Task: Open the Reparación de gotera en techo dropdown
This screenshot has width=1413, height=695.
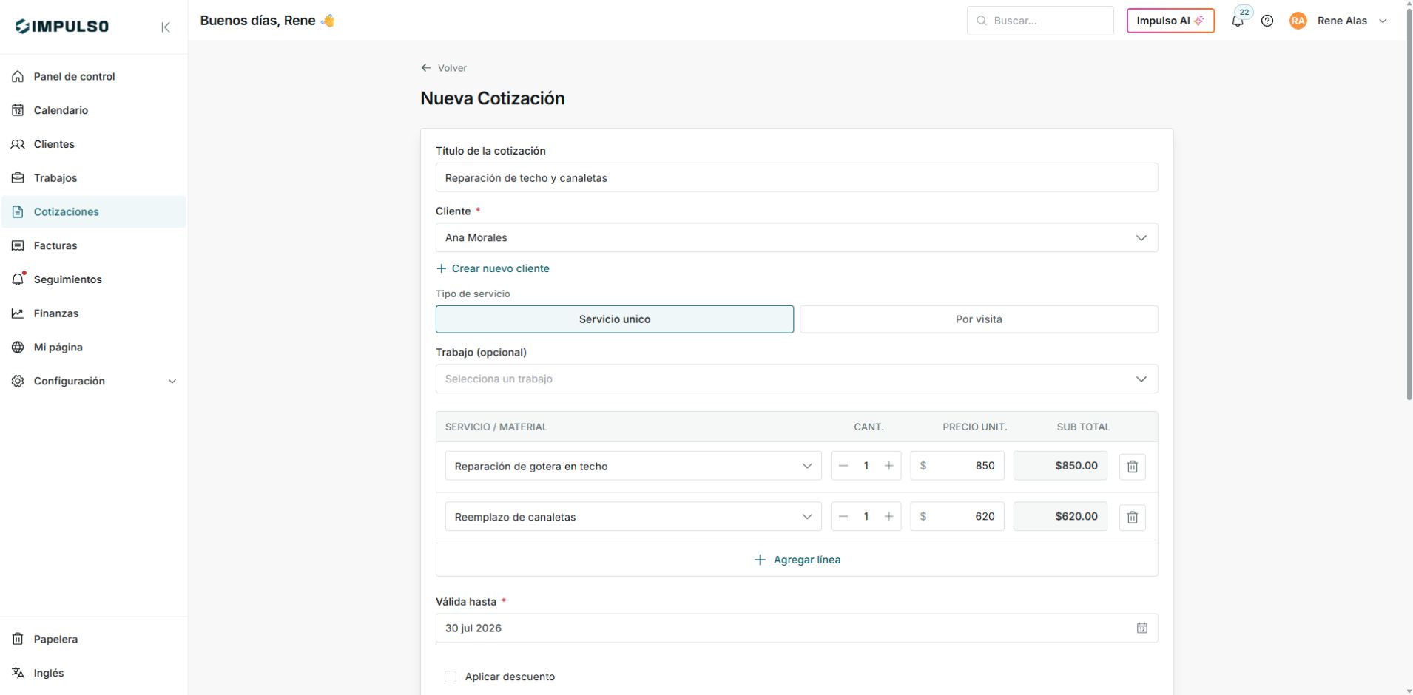Action: click(633, 466)
